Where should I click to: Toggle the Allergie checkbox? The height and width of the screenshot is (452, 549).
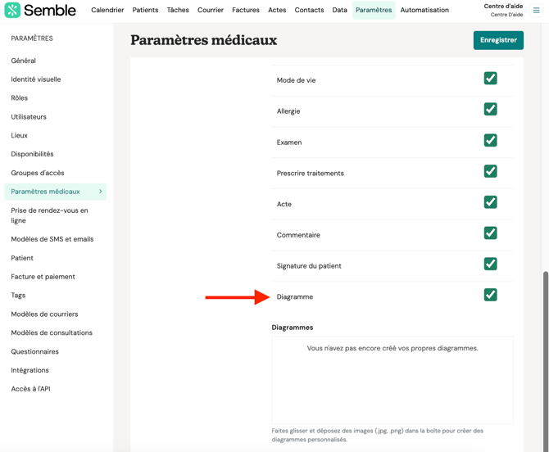click(490, 110)
